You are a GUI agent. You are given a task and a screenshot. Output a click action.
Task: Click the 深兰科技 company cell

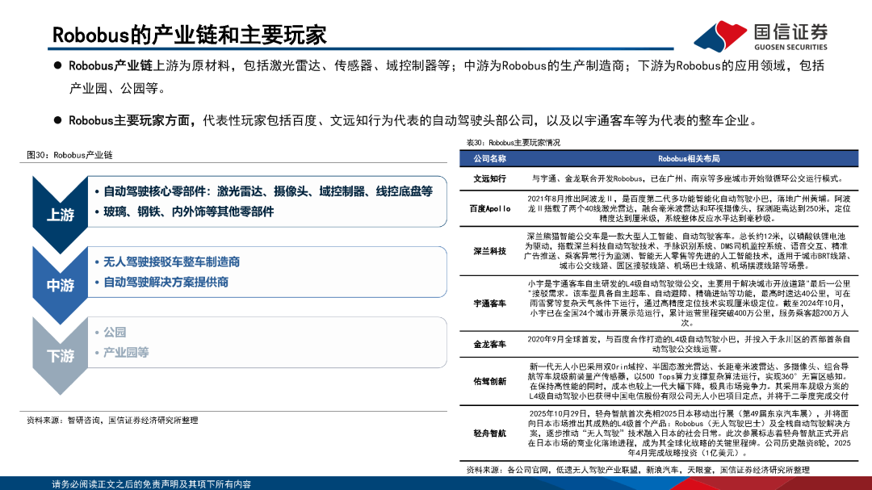coord(490,251)
